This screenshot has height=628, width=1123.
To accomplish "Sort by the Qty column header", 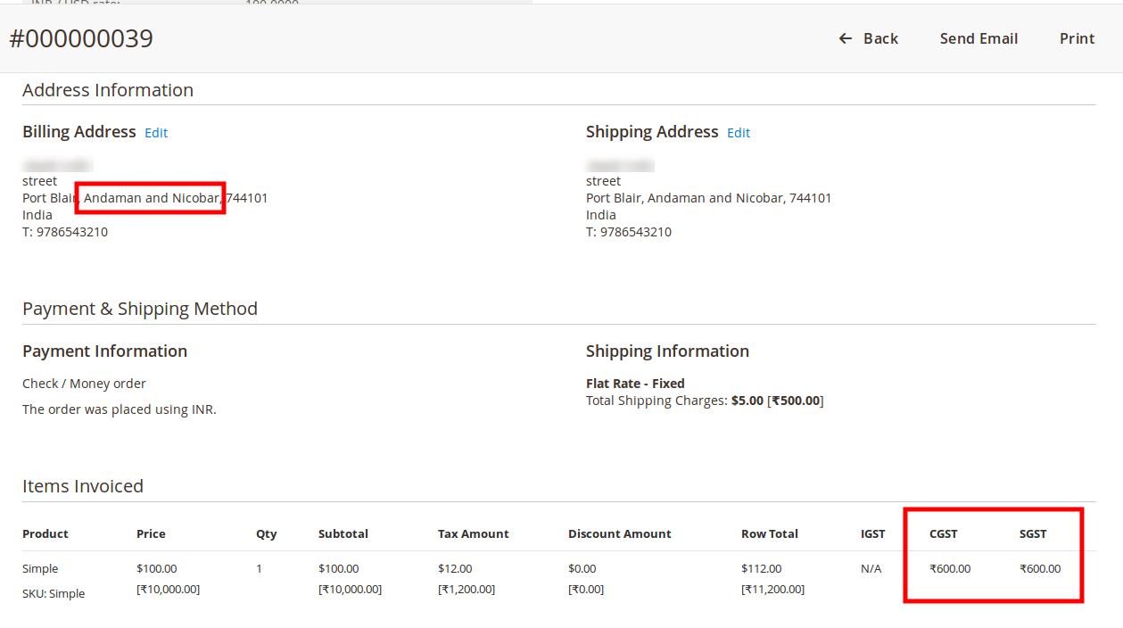I will pos(266,533).
